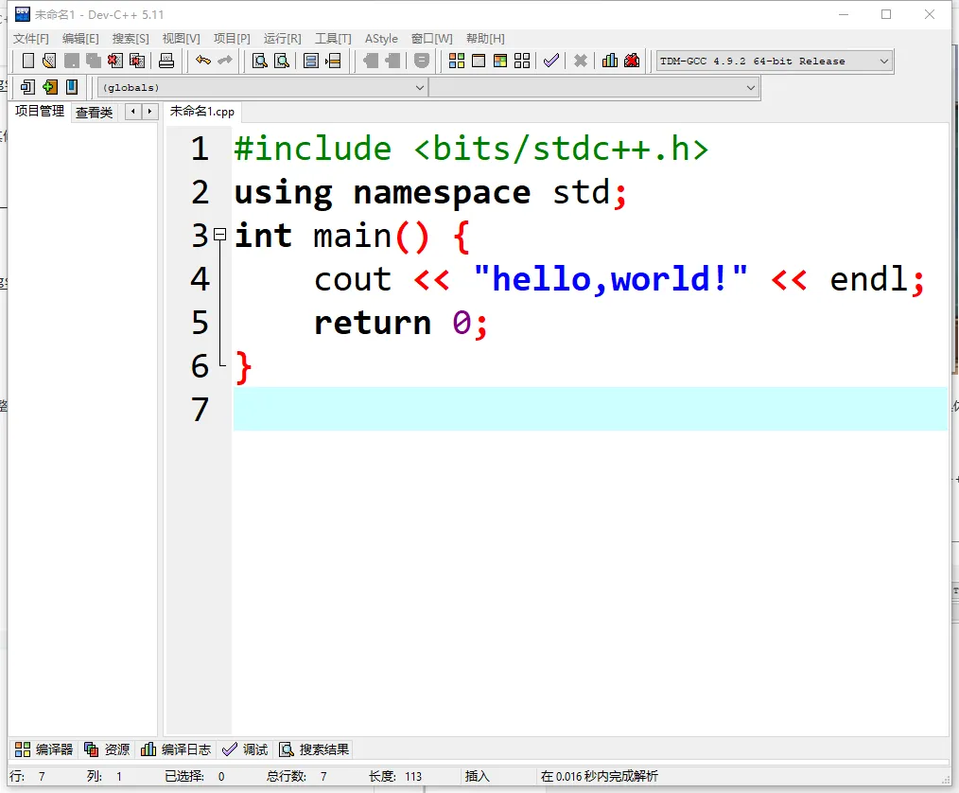Click the Print toolbar icon
This screenshot has width=959, height=793.
click(166, 61)
